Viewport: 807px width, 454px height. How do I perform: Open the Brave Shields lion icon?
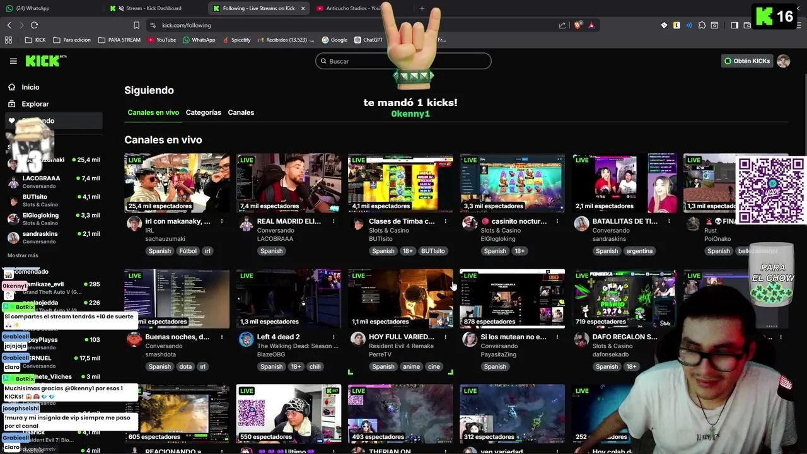[x=578, y=25]
